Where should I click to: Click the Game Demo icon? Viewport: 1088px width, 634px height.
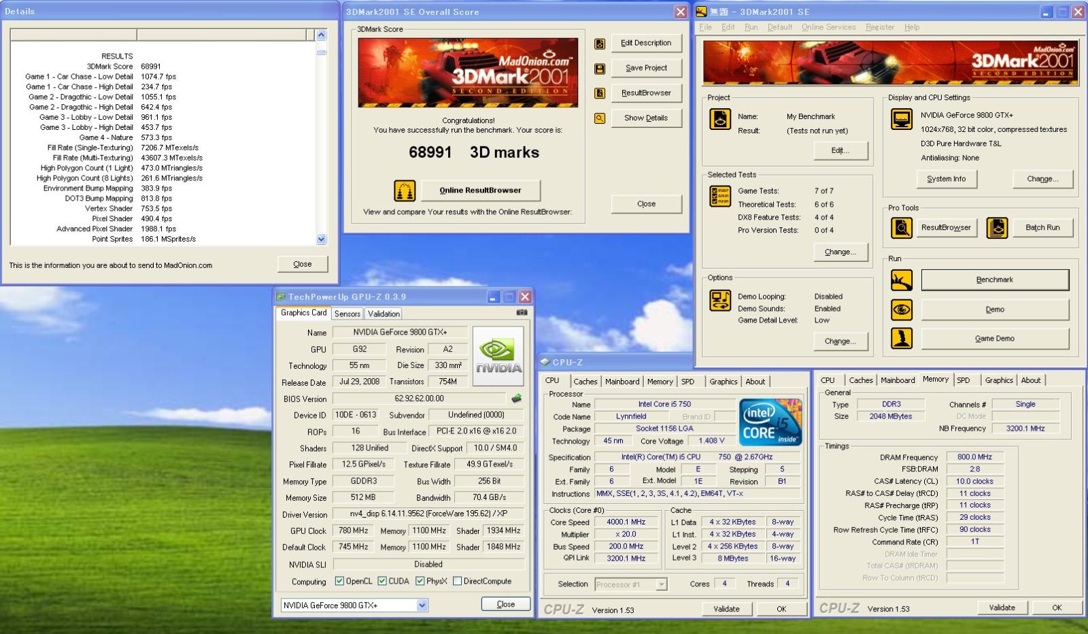(902, 339)
